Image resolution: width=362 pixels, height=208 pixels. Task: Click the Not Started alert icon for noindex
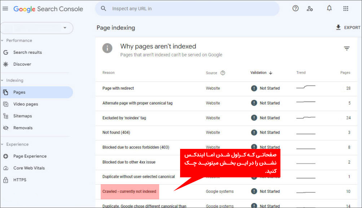click(x=254, y=118)
